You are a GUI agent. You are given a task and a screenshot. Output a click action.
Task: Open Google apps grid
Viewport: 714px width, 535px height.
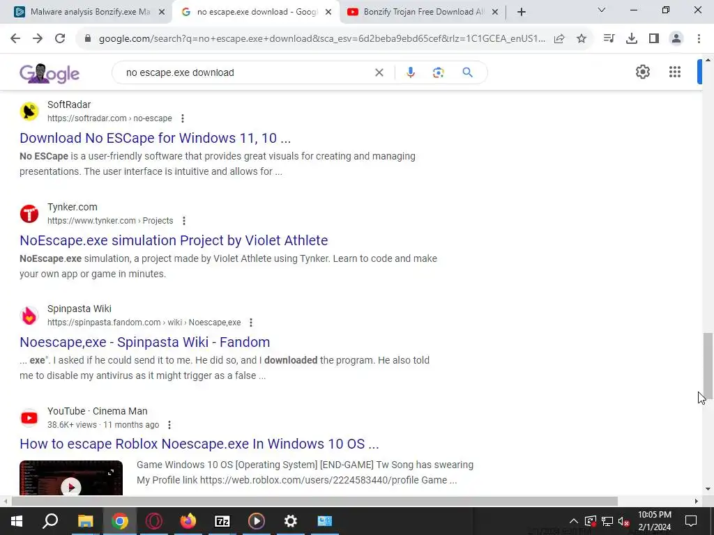click(675, 72)
